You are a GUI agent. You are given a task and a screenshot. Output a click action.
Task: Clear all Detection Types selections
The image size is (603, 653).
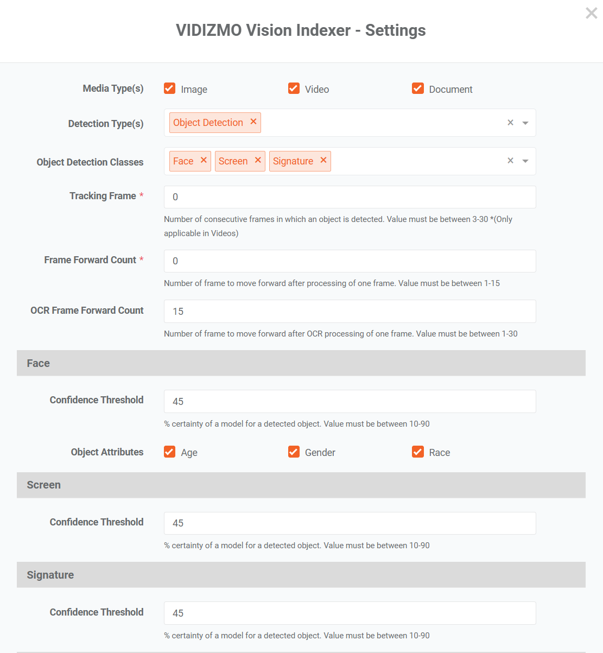(510, 123)
